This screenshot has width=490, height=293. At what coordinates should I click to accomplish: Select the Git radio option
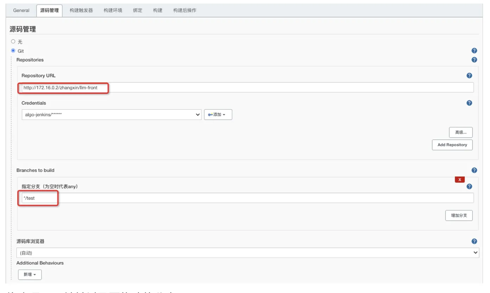(13, 51)
